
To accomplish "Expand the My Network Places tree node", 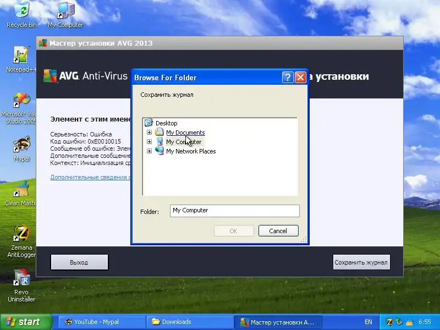I will click(149, 151).
